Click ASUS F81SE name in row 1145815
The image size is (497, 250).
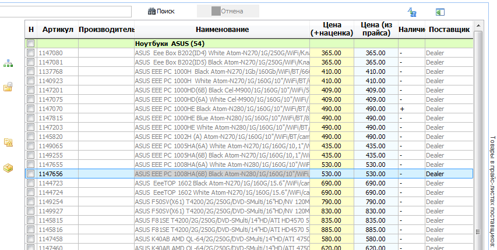point(222,220)
